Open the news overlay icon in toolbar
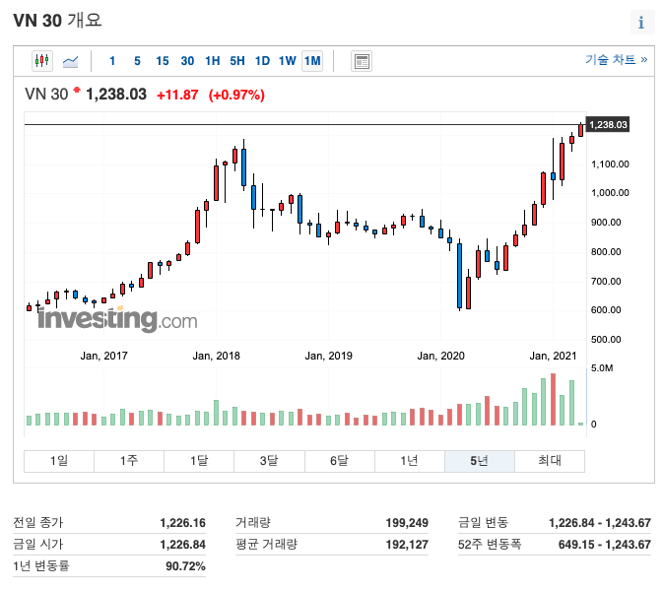 362,61
